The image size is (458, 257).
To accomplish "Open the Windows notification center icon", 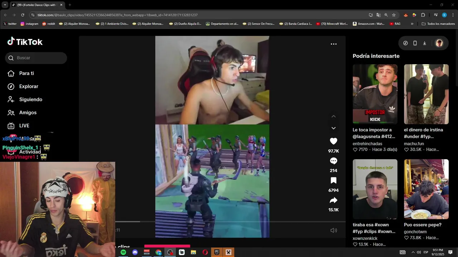I will click(450, 252).
